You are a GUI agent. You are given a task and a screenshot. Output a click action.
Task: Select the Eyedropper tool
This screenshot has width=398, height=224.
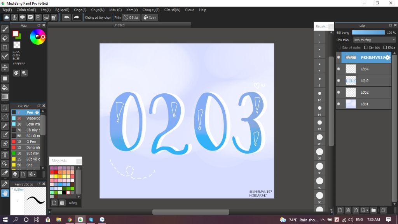pyautogui.click(x=5, y=184)
